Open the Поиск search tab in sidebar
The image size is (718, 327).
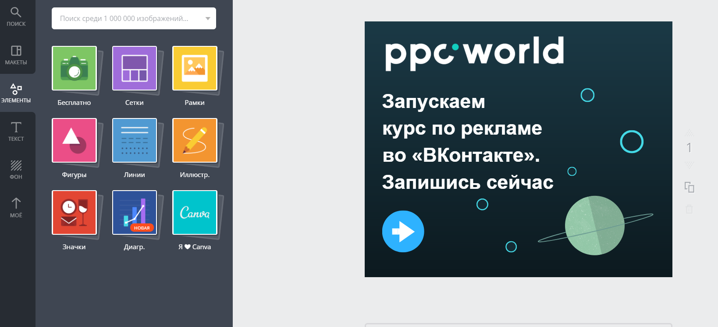point(16,17)
